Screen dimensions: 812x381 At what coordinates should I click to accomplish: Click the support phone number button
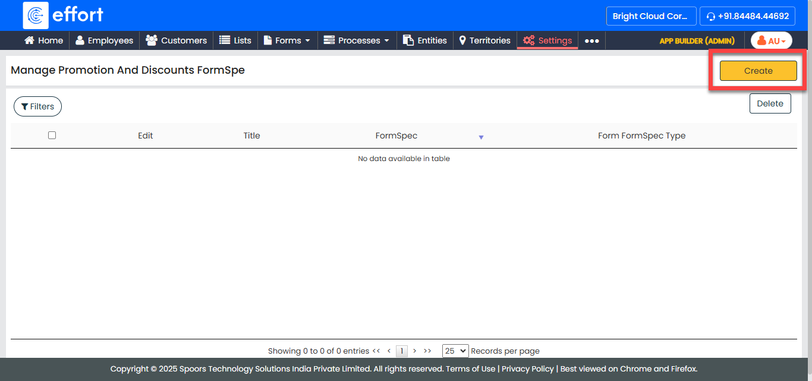tap(747, 16)
